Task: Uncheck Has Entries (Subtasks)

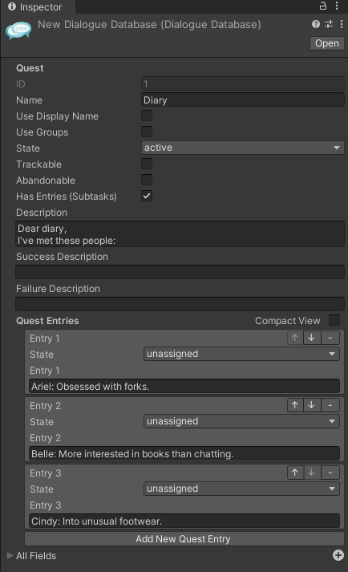Action: 147,196
